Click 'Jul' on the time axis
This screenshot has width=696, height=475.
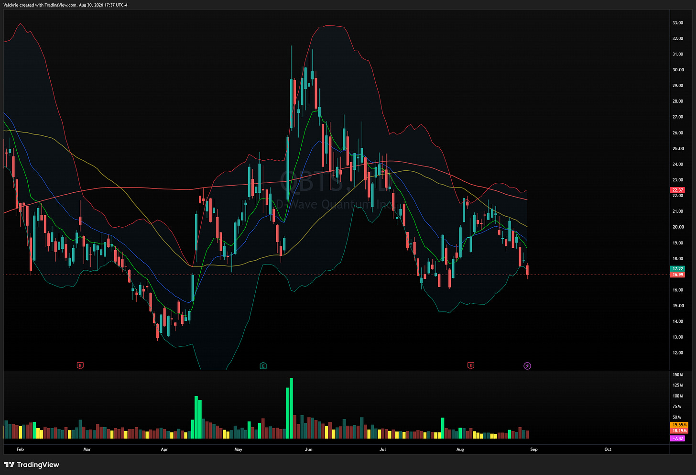coord(382,449)
